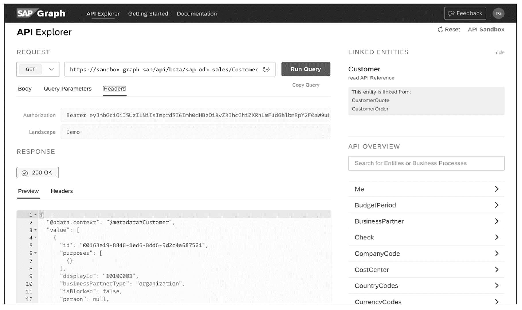The height and width of the screenshot is (310, 522).
Task: Click the Authorization Bearer token field
Action: click(196, 115)
